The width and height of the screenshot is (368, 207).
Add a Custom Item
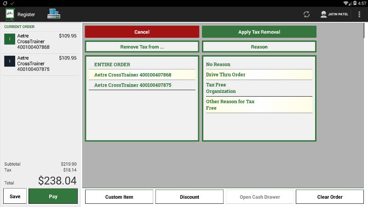coord(119,197)
